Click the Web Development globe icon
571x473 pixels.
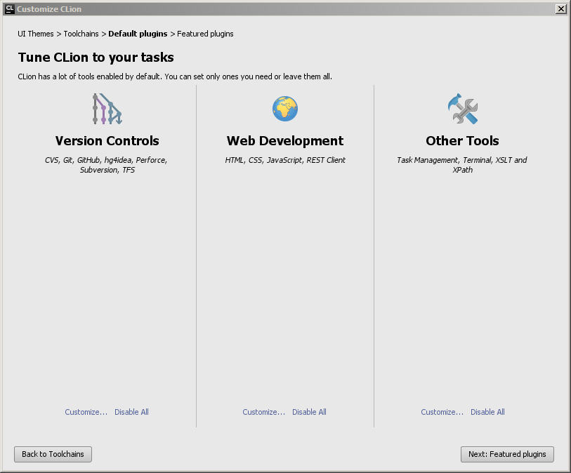[284, 108]
